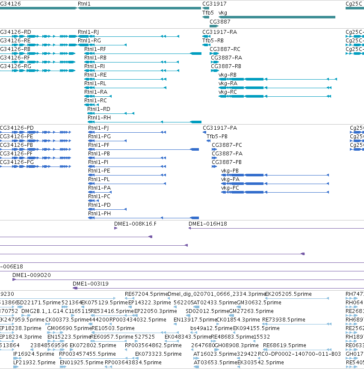Select transcript vkg-RB
Viewport: 364px width, 369px height.
click(x=278, y=79)
